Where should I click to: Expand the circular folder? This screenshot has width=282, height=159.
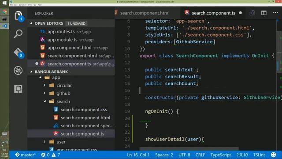pos(45,85)
